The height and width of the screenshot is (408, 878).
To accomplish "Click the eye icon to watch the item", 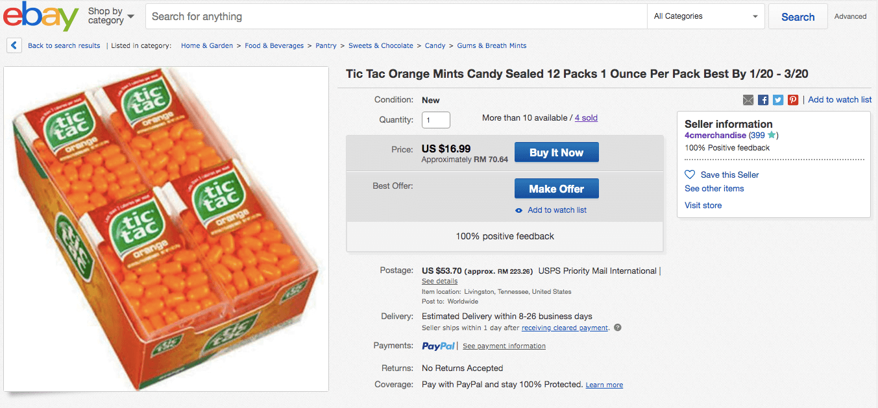I will pyautogui.click(x=518, y=210).
